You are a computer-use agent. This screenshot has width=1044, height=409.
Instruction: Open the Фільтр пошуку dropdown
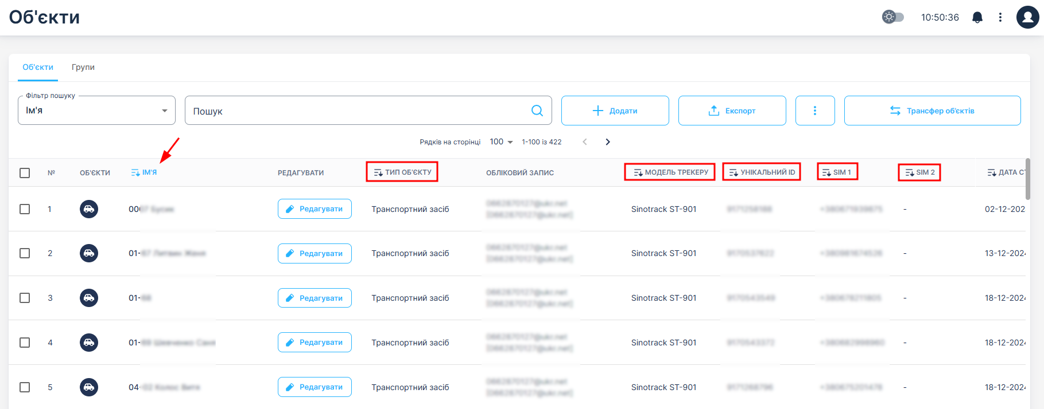[96, 111]
